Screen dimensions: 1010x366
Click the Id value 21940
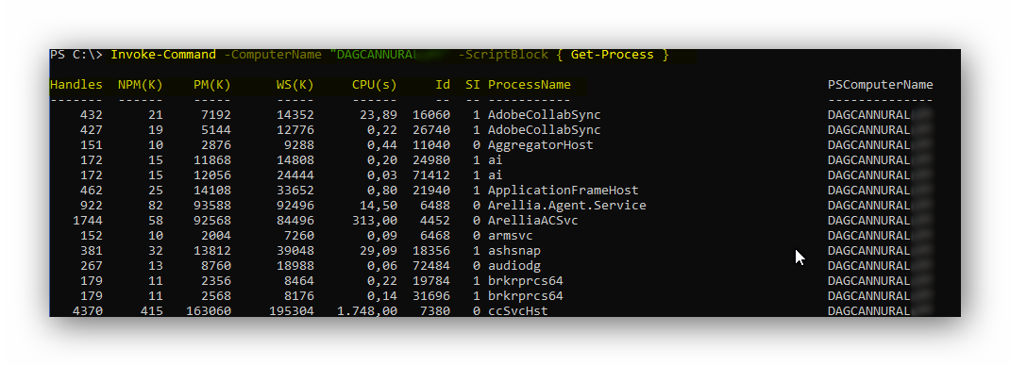point(431,191)
